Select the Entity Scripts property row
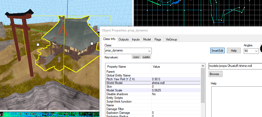The height and width of the screenshot is (117, 262). pyautogui.click(x=153, y=98)
